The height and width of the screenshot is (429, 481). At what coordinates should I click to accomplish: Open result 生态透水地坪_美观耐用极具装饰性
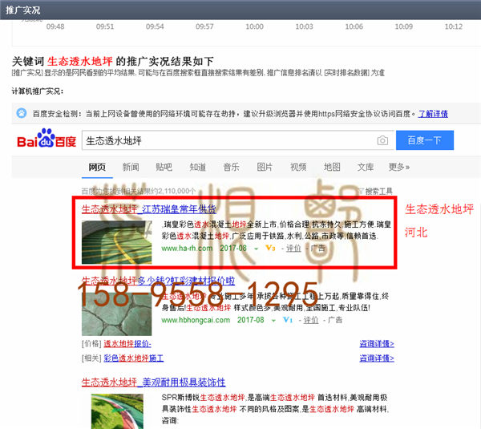(x=153, y=382)
